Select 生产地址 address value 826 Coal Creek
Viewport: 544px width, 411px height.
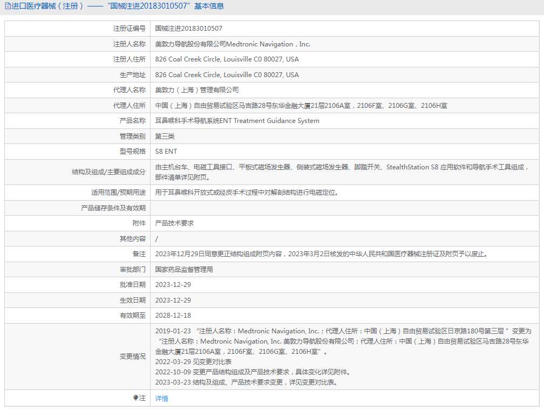coord(227,75)
